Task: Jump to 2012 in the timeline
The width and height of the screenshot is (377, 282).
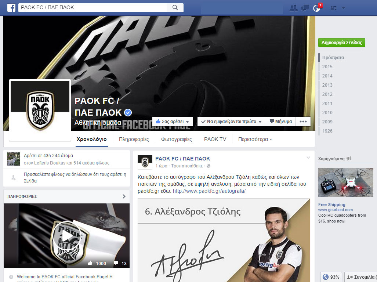Action: click(327, 94)
